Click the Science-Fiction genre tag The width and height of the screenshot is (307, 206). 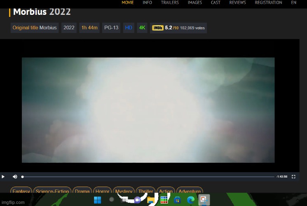tap(52, 192)
